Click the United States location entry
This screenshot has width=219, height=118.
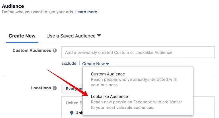(x=78, y=113)
